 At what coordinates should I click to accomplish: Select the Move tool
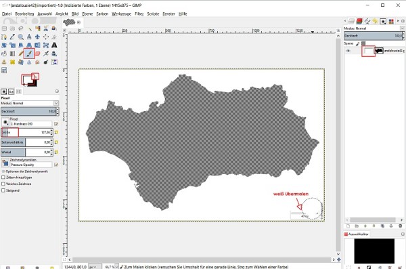(37, 37)
